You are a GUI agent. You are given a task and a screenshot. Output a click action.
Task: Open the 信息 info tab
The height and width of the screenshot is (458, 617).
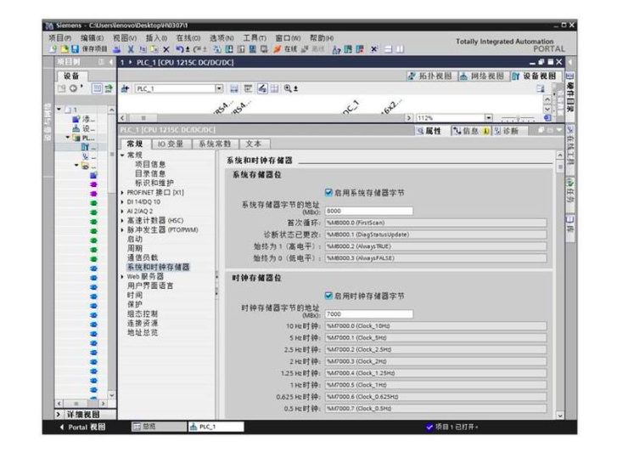(x=470, y=131)
